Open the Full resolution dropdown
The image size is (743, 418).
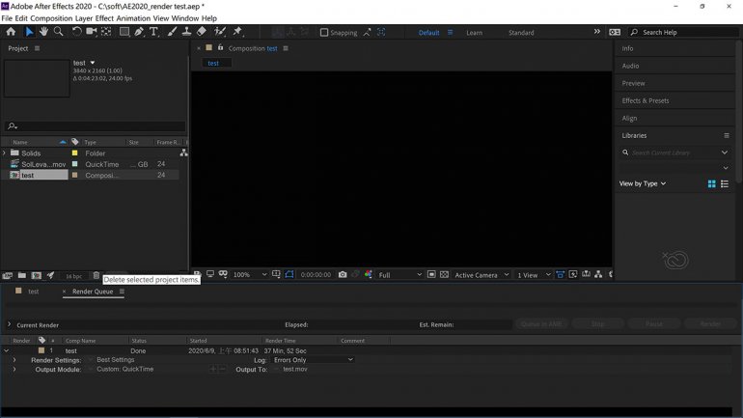coord(399,275)
